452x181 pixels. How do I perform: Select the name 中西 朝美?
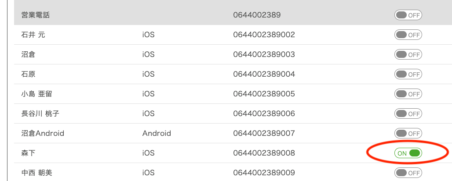[36, 173]
